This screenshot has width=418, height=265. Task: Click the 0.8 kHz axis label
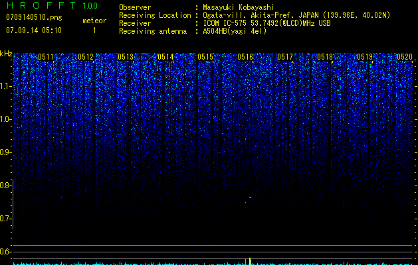pyautogui.click(x=5, y=185)
